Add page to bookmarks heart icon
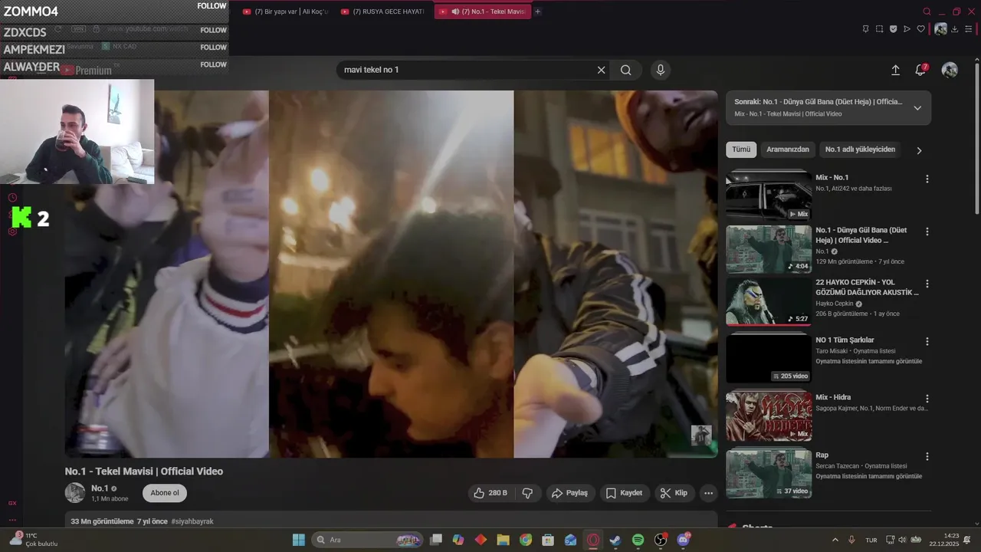981x552 pixels. coord(921,29)
